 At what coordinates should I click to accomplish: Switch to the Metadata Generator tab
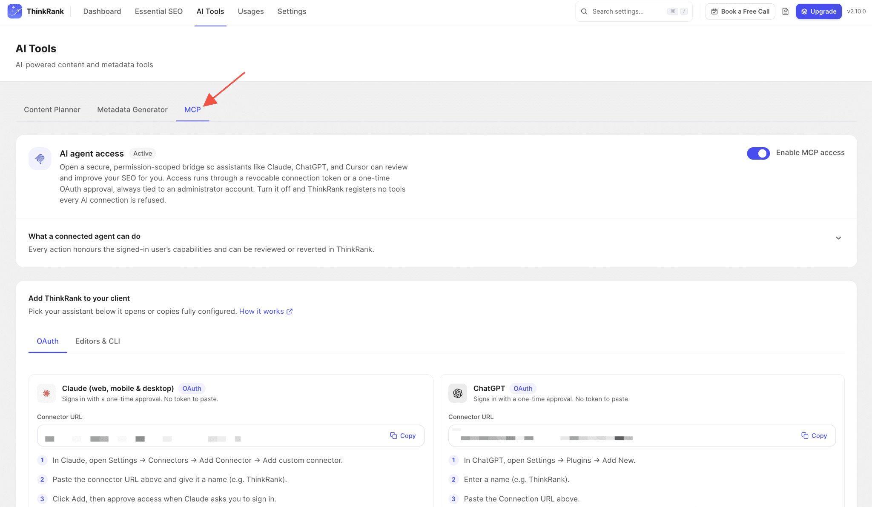pyautogui.click(x=132, y=110)
